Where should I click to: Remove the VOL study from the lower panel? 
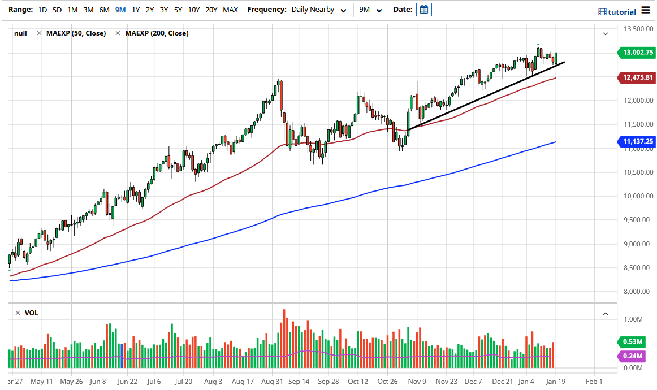[17, 313]
